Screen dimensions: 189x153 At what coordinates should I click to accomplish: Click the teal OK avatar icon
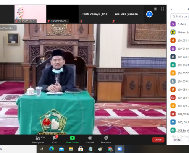tap(173, 130)
